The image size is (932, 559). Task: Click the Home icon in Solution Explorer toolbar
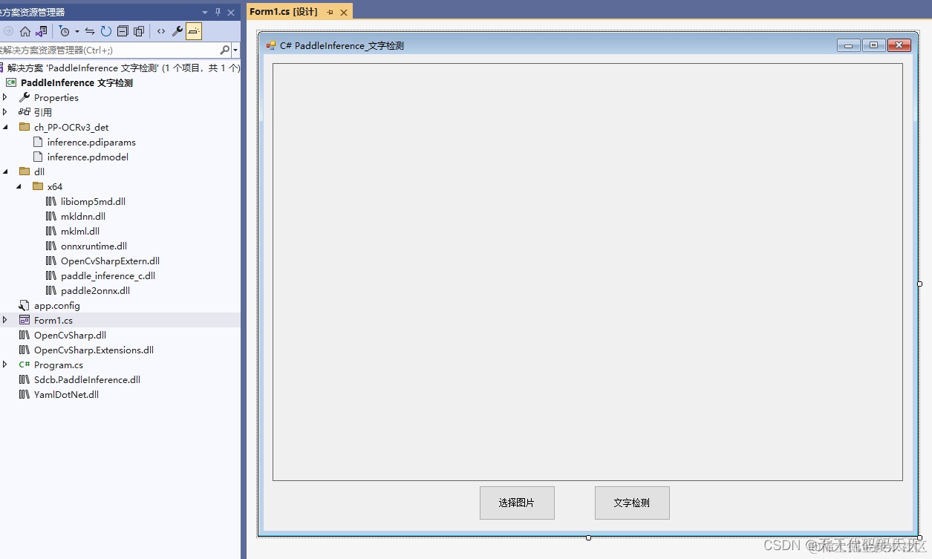click(25, 31)
